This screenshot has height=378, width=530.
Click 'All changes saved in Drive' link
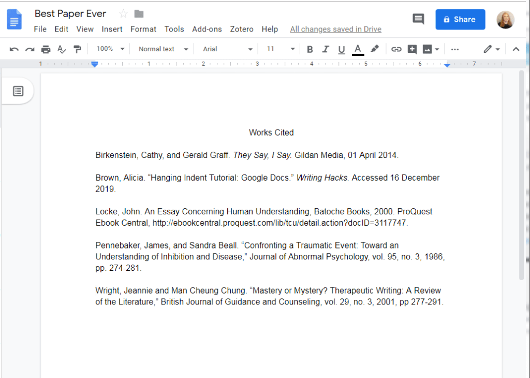coord(335,29)
